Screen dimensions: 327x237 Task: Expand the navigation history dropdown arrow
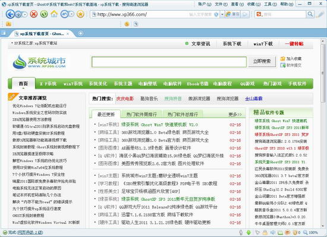point(25,14)
